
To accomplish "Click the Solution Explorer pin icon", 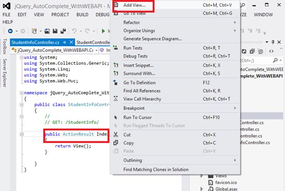I will [x=273, y=42].
